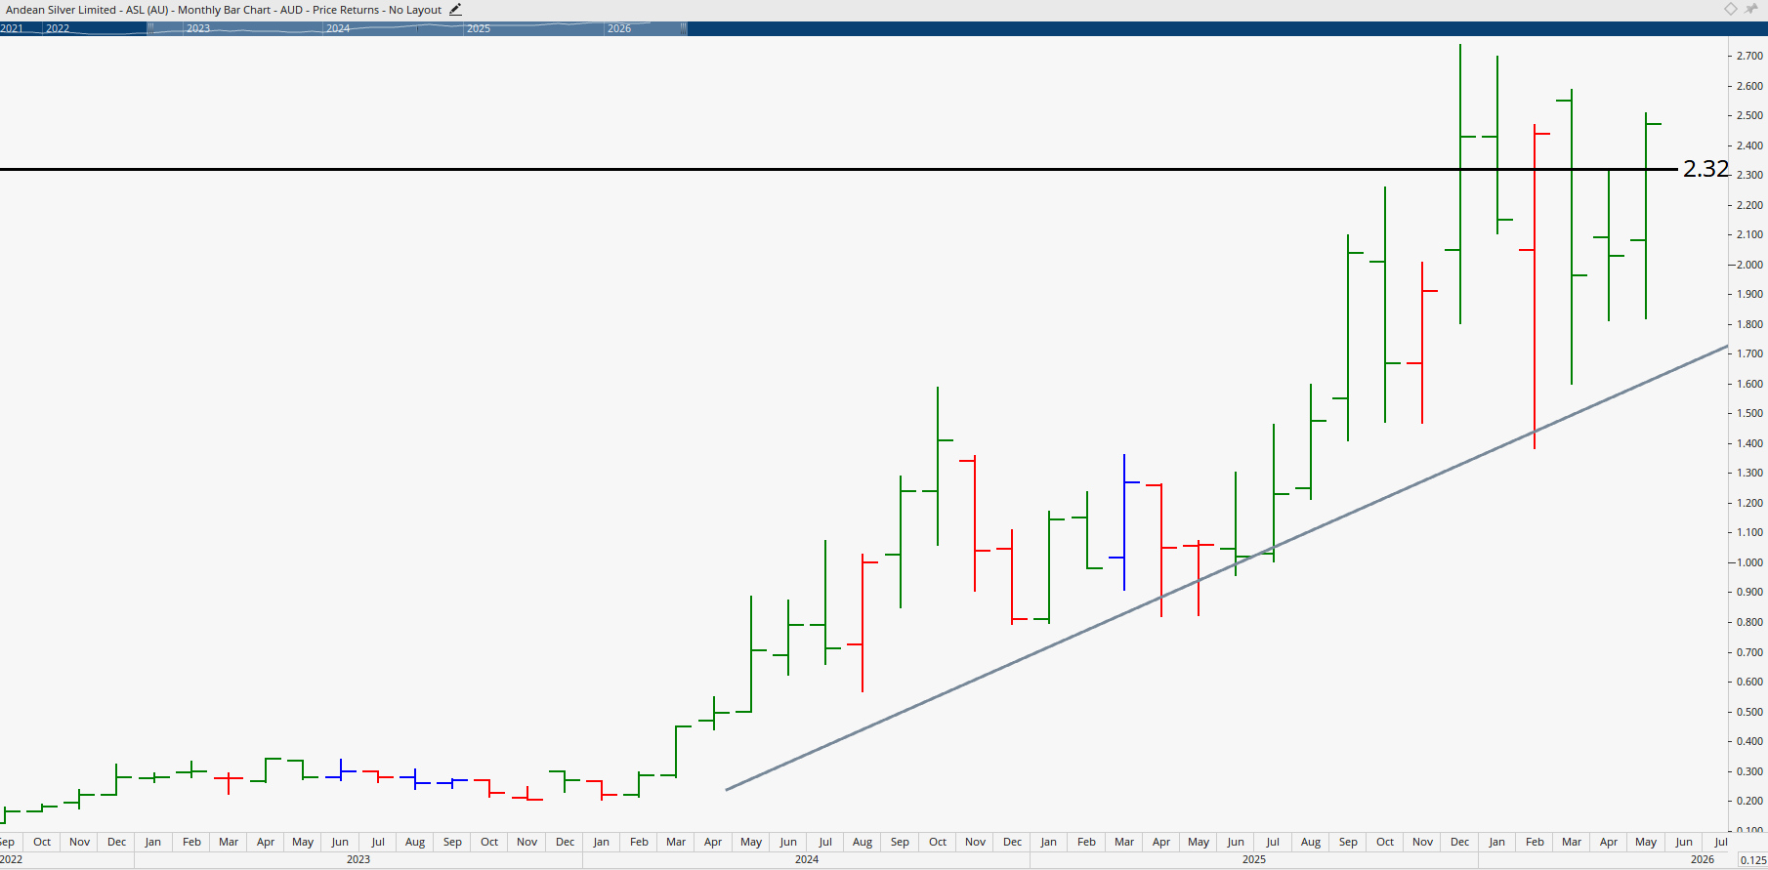
Task: Grab the left handle of navigator range
Action: [x=150, y=28]
